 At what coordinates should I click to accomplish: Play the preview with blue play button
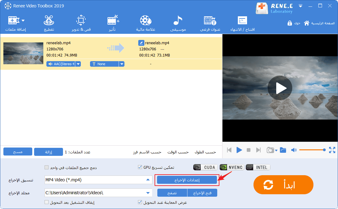(239, 150)
